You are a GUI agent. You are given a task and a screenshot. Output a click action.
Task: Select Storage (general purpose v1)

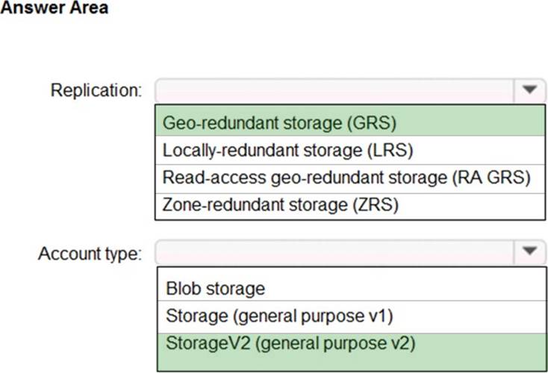point(279,316)
